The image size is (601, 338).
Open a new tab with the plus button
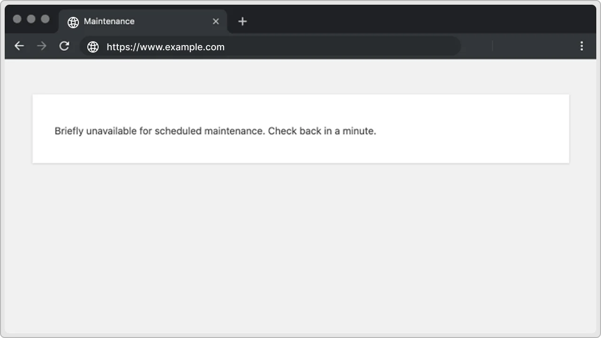[x=242, y=21]
